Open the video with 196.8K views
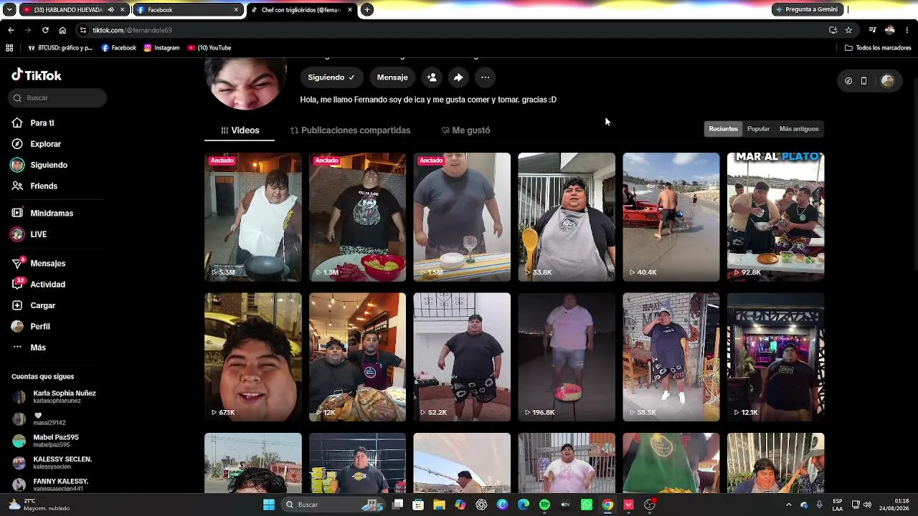Image resolution: width=918 pixels, height=516 pixels. pos(567,357)
